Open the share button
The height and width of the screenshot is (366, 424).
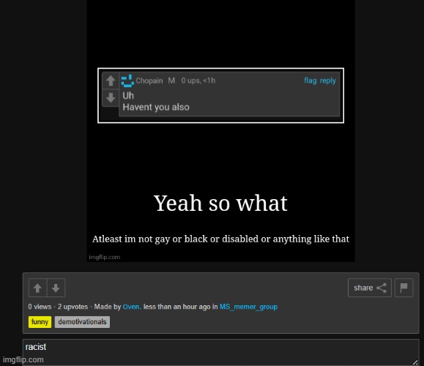pos(370,288)
